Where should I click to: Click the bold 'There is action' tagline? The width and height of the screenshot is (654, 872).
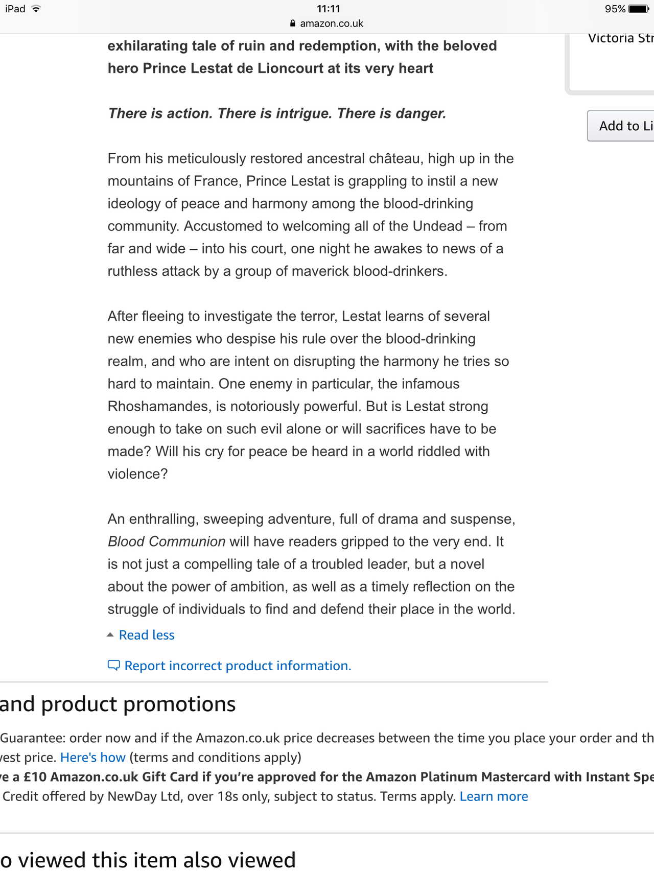(x=277, y=113)
